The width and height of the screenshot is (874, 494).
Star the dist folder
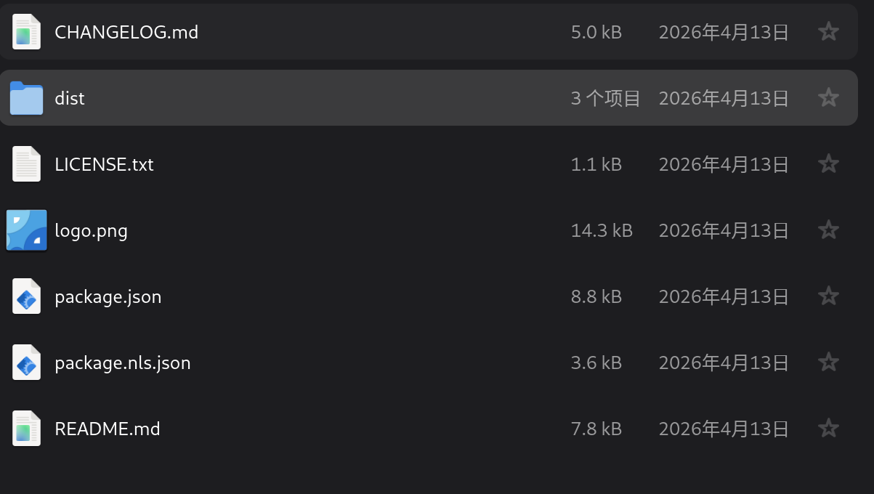pyautogui.click(x=828, y=98)
